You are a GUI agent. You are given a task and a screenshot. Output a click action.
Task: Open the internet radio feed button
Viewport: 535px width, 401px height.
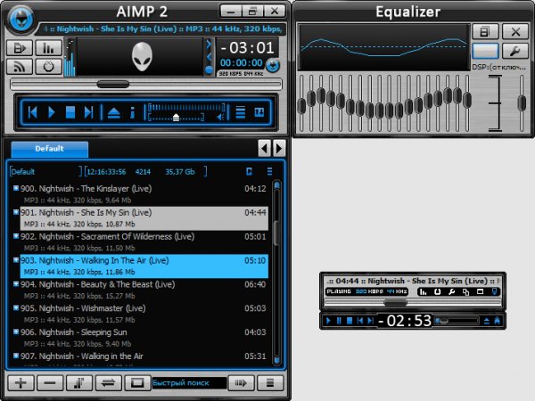(x=20, y=66)
